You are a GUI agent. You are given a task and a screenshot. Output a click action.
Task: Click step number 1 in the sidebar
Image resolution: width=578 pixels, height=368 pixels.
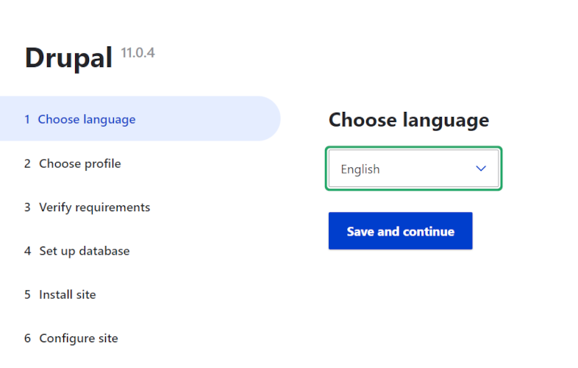pos(27,119)
